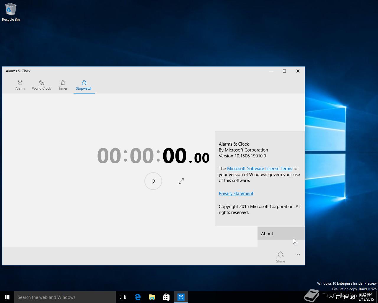
Task: Start the stopwatch with the play button
Action: [x=153, y=181]
